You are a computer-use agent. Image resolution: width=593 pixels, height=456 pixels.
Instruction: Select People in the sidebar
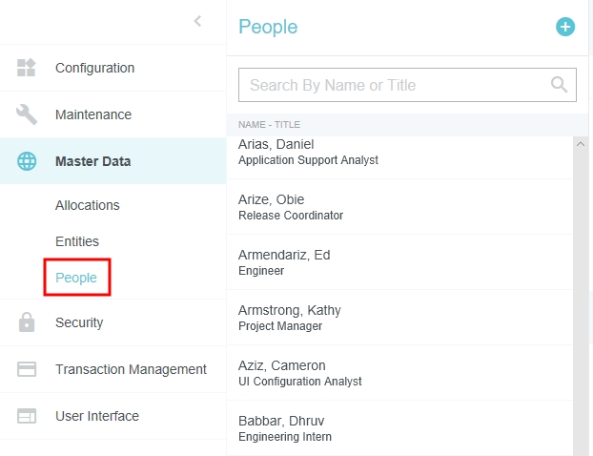76,278
